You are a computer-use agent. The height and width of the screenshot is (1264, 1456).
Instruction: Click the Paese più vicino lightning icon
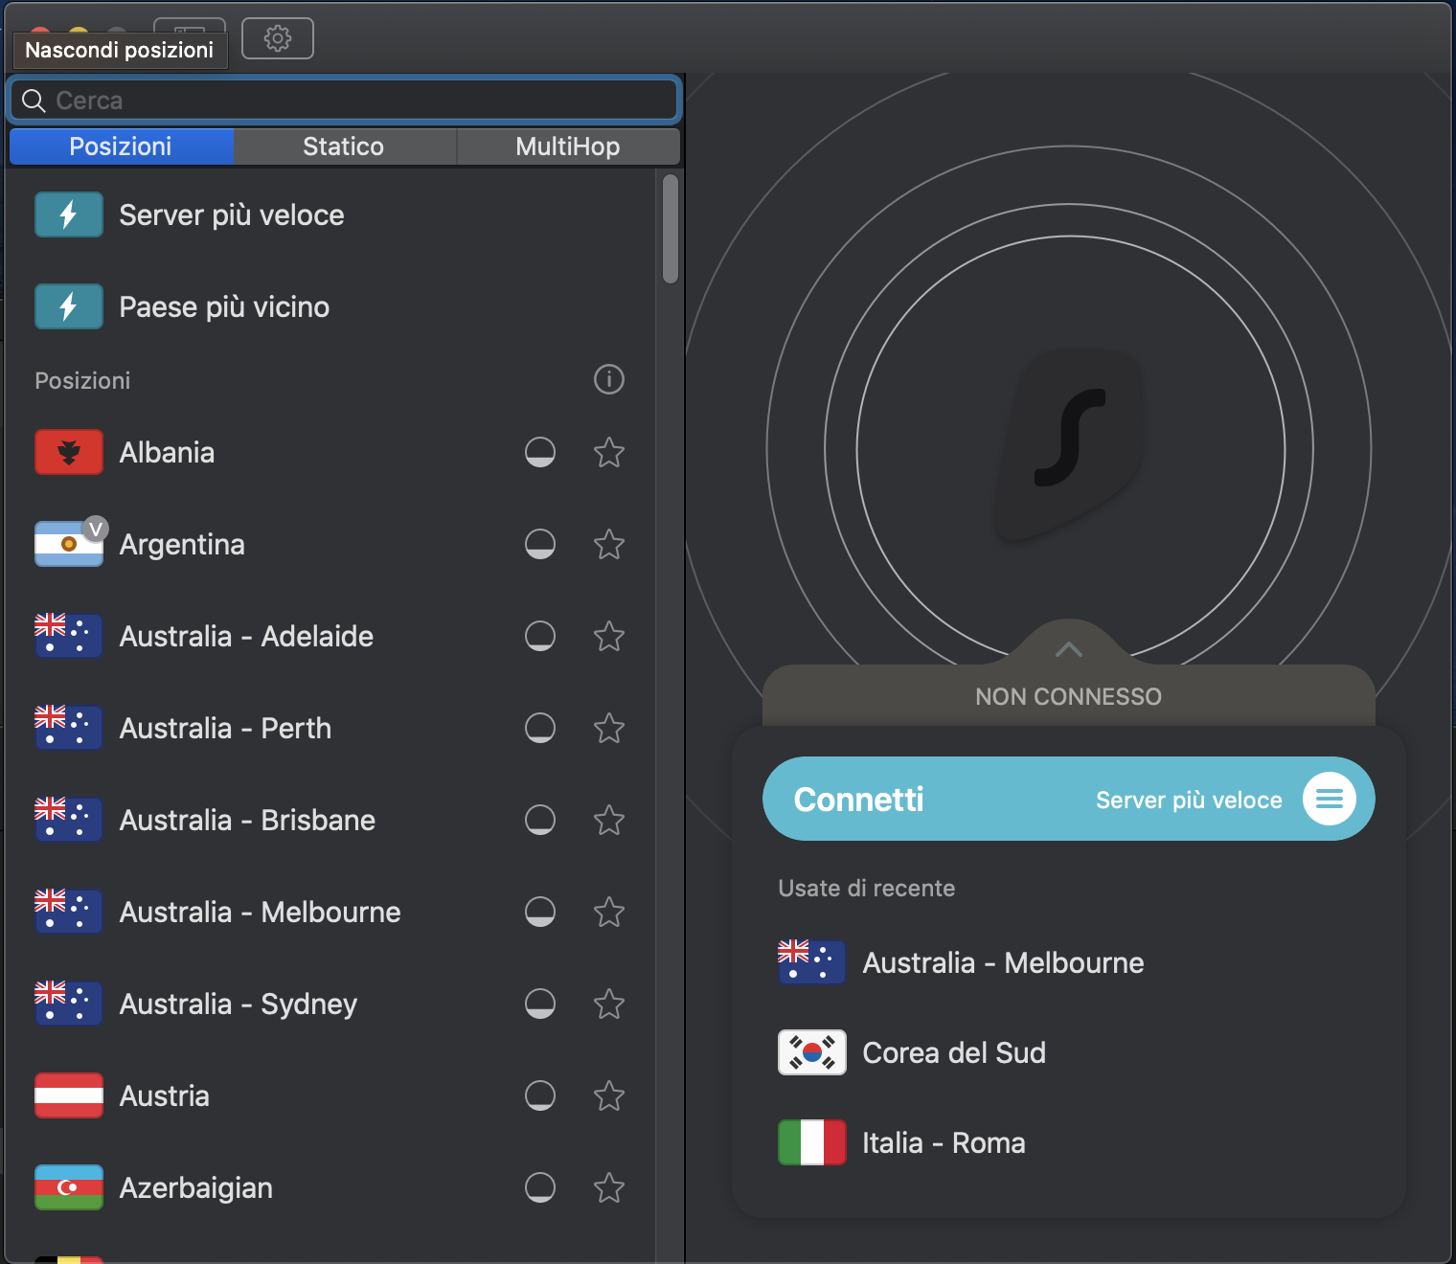(x=68, y=306)
